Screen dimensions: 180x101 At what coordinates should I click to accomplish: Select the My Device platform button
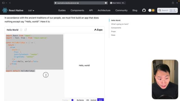click(x=80, y=100)
